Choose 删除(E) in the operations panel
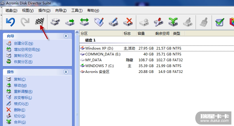The width and height of the screenshot is (234, 126). (x=19, y=110)
